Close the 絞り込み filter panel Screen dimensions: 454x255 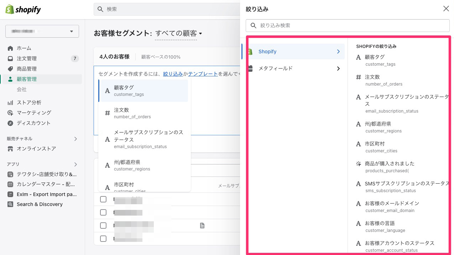(x=446, y=9)
